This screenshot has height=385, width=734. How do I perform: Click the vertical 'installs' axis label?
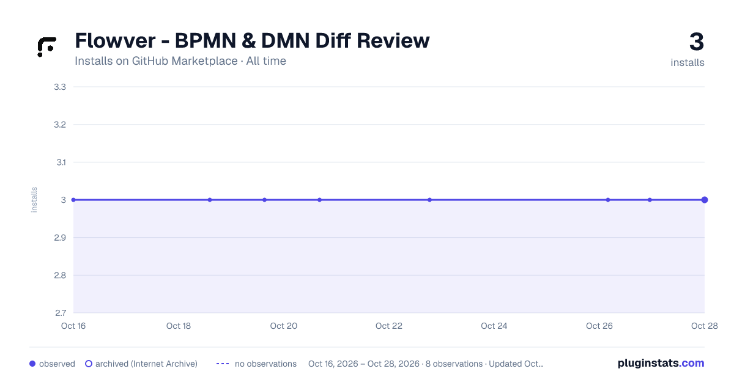(x=34, y=200)
